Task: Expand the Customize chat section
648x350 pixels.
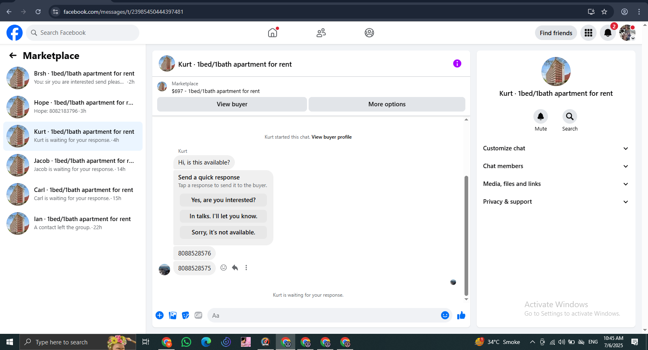Action: pos(556,148)
